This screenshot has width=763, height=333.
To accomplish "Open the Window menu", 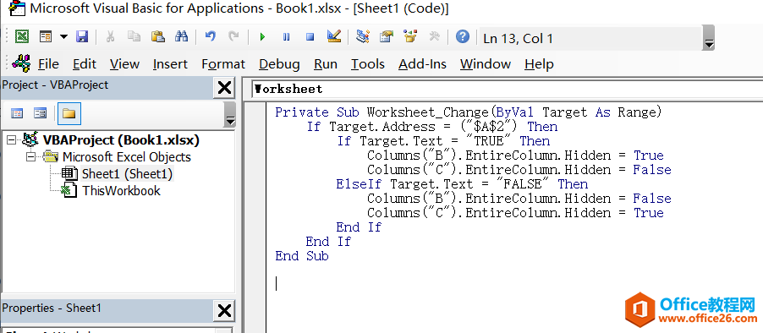I will pos(486,64).
